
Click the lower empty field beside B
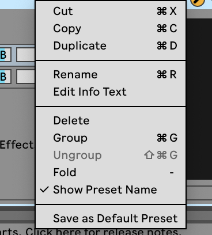(26, 77)
